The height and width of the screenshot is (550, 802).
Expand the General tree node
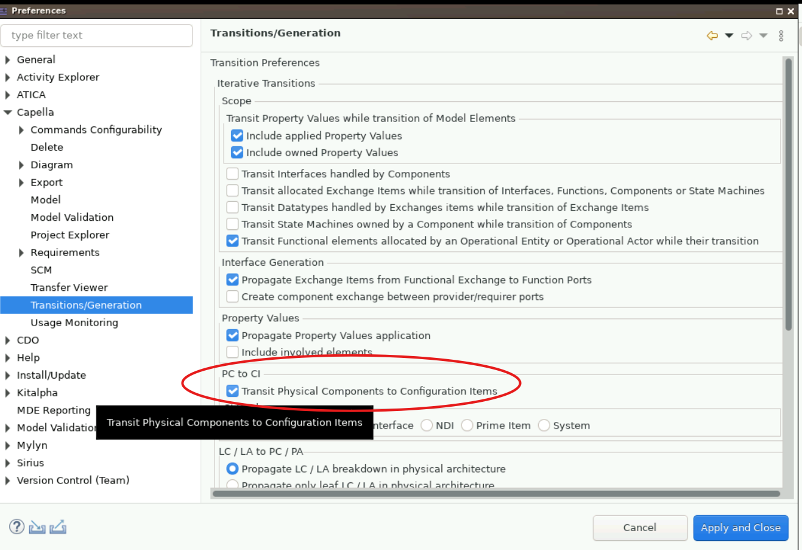click(x=8, y=60)
